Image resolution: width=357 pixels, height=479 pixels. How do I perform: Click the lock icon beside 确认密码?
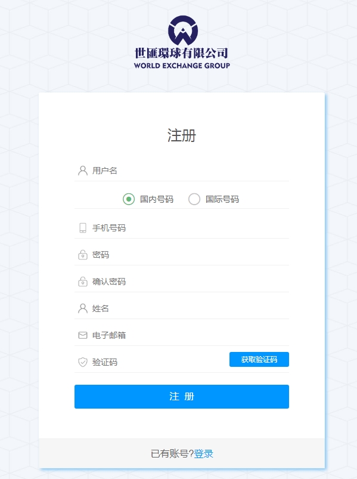click(x=83, y=282)
